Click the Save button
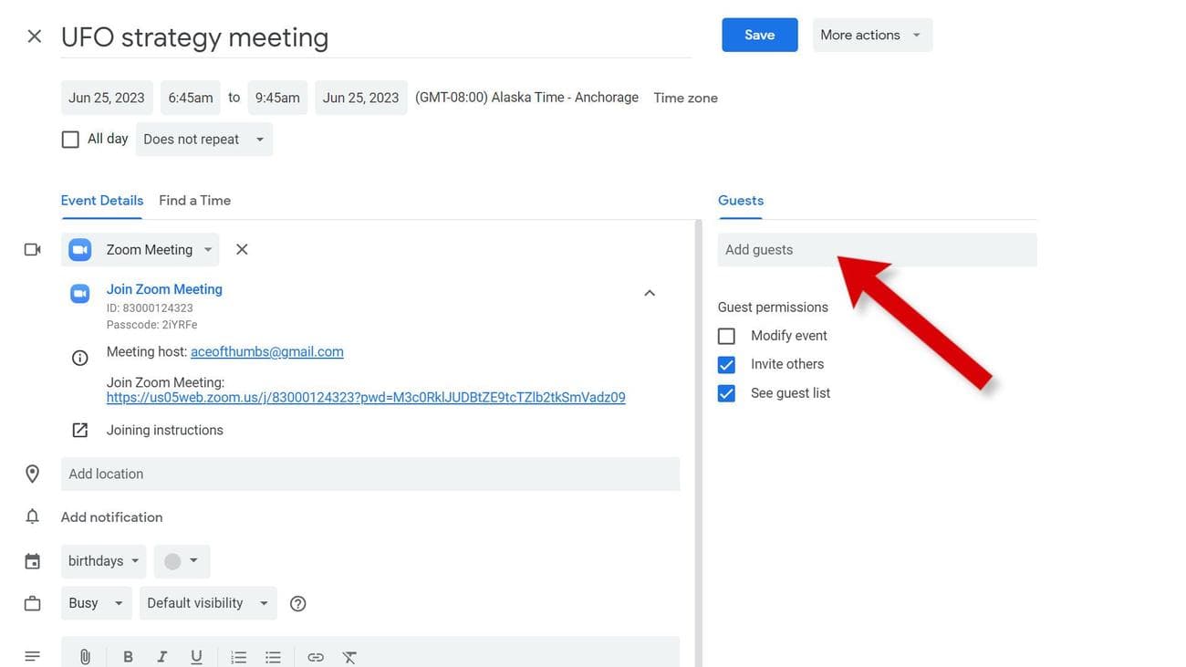1186x667 pixels. pyautogui.click(x=759, y=35)
